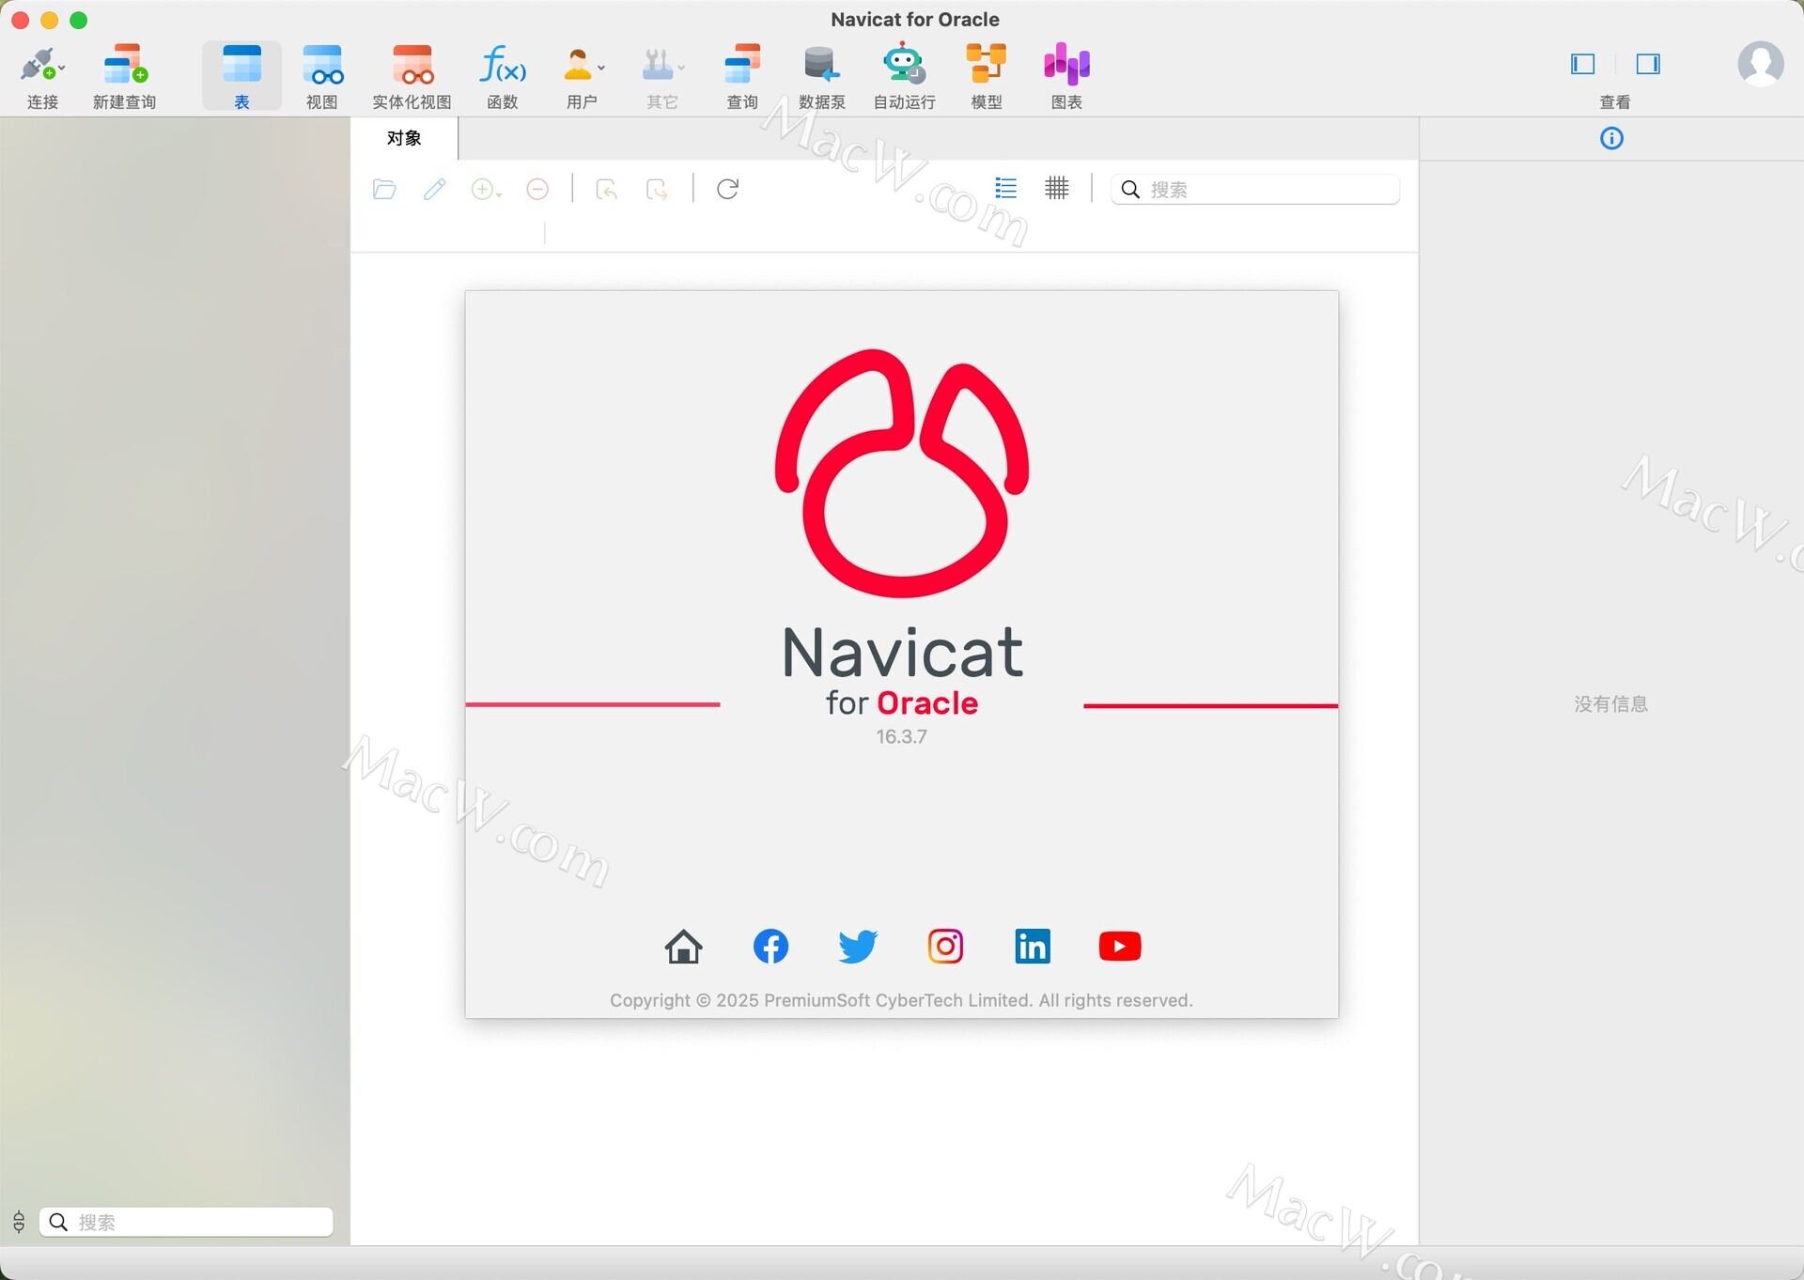This screenshot has width=1804, height=1280.
Task: Open the Facebook link
Action: pos(770,947)
